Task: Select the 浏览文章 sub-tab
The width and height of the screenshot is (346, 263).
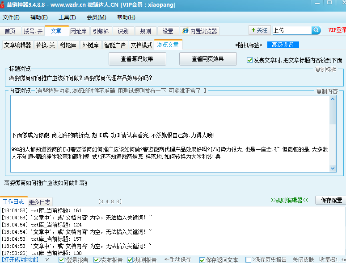Action: (168, 45)
